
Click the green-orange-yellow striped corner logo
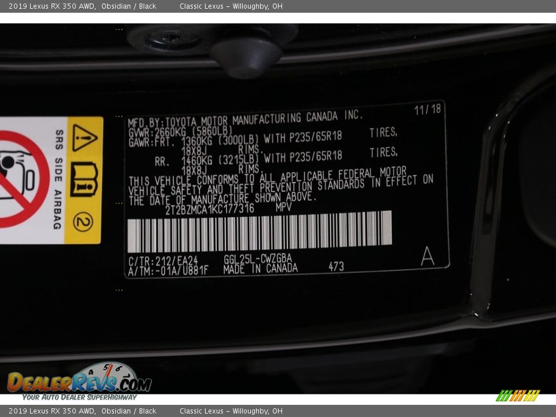518,396
